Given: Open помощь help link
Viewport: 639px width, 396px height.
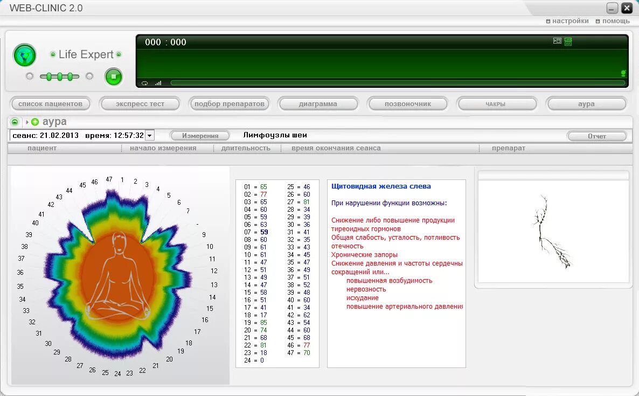Looking at the screenshot, I should coord(613,21).
